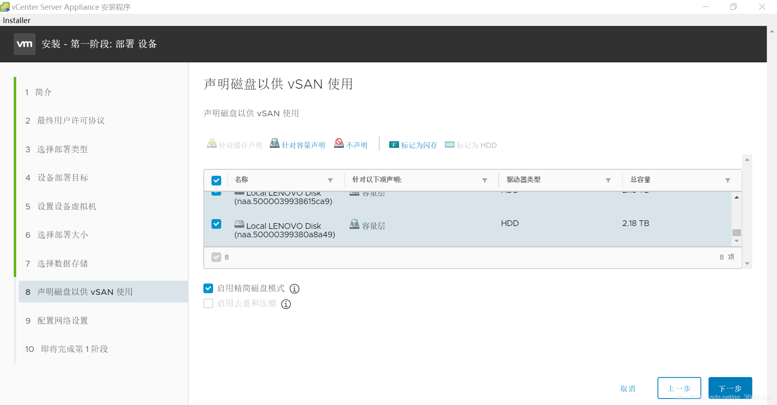The width and height of the screenshot is (777, 405).
Task: Disable 启用精简磁盘模式 checkbox
Action: coord(208,288)
